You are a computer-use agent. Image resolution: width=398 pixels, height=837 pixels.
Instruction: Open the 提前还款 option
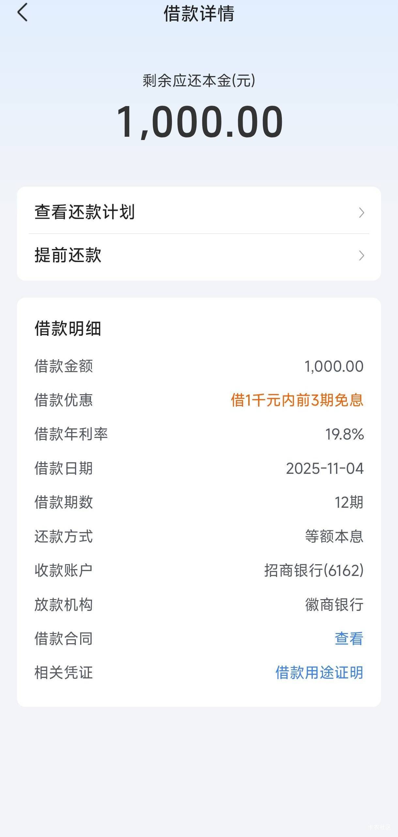(x=68, y=255)
